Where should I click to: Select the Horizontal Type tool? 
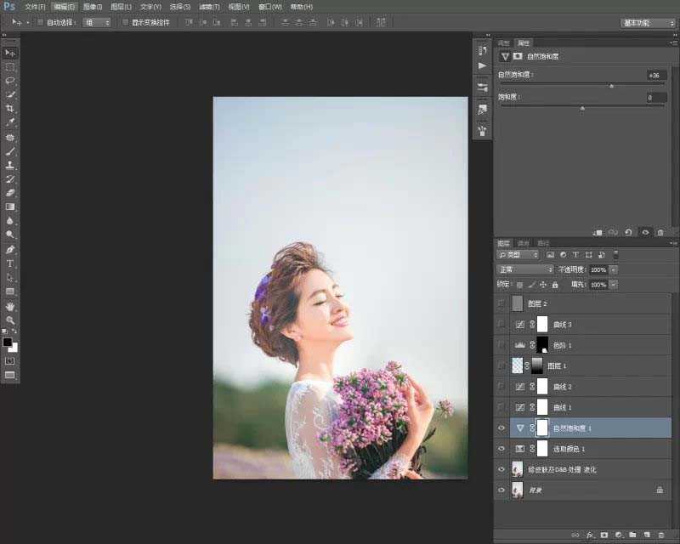tap(10, 263)
